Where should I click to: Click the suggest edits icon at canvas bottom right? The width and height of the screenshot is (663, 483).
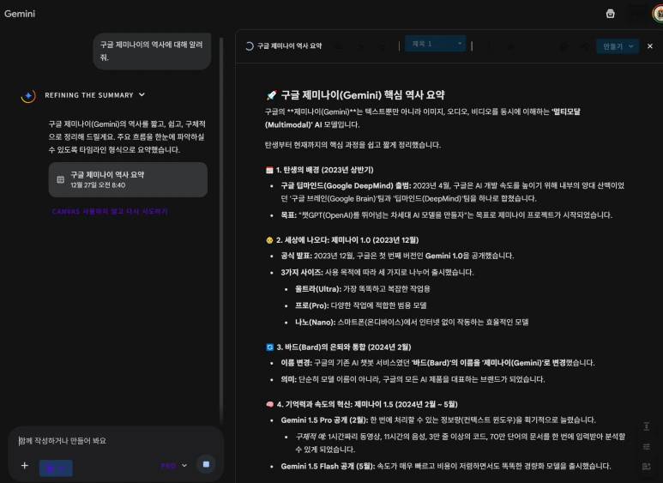click(646, 467)
